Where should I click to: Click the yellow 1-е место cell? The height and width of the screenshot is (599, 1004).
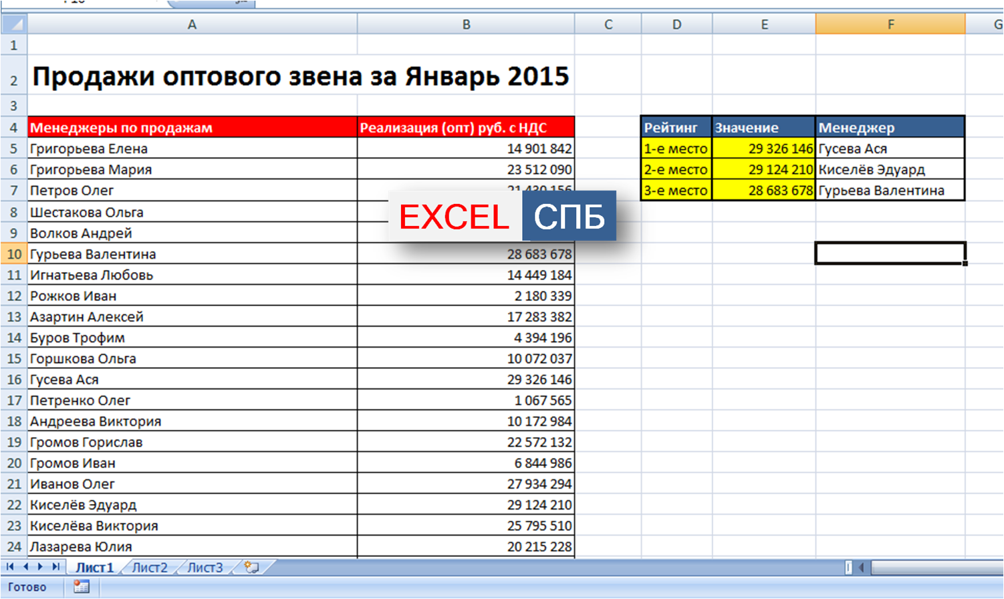click(676, 148)
